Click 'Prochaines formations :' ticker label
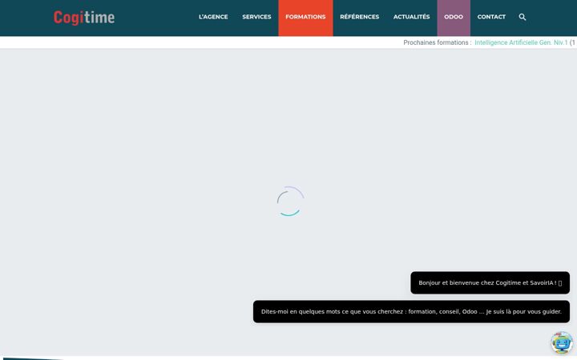 438,42
